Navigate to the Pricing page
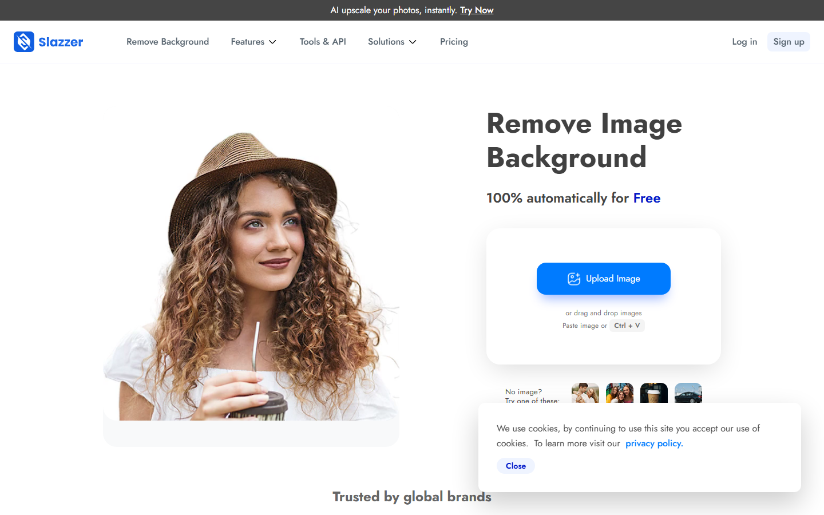824x515 pixels. coord(454,41)
